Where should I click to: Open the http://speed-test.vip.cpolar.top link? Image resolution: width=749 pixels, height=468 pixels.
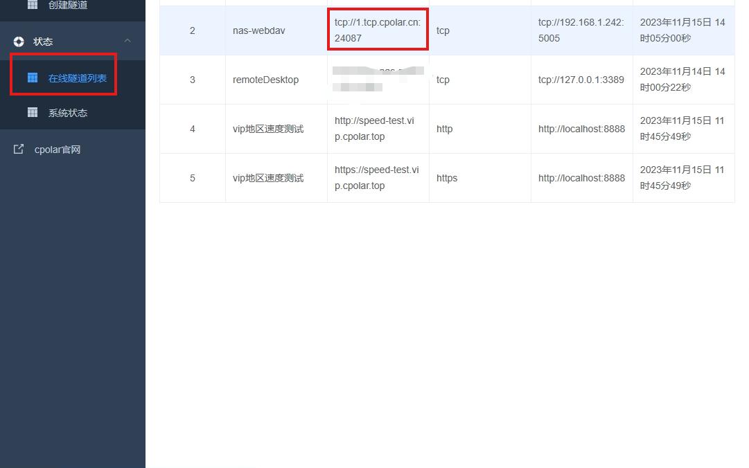click(x=374, y=128)
